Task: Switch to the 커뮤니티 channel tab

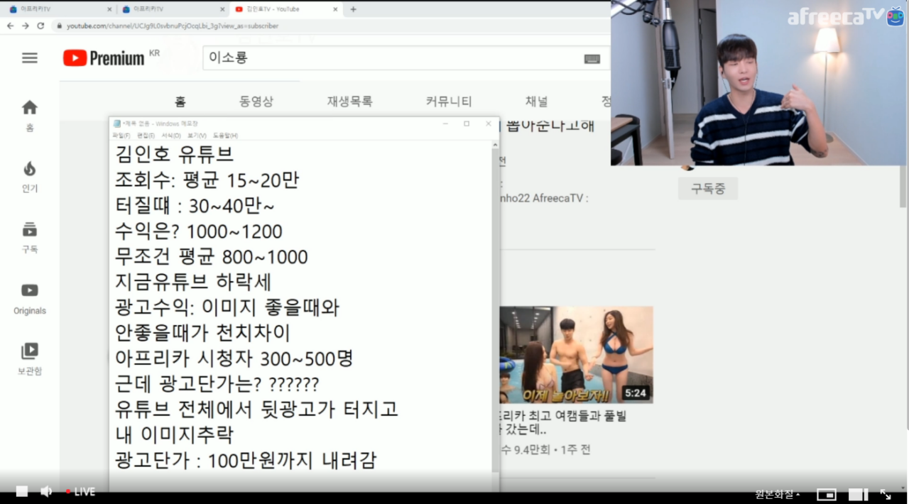Action: click(x=449, y=102)
